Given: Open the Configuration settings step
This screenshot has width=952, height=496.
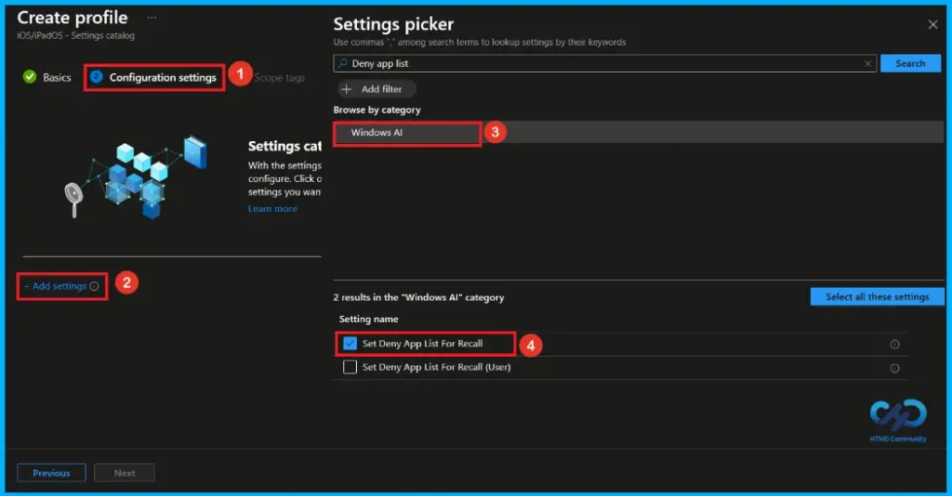Looking at the screenshot, I should pos(153,78).
